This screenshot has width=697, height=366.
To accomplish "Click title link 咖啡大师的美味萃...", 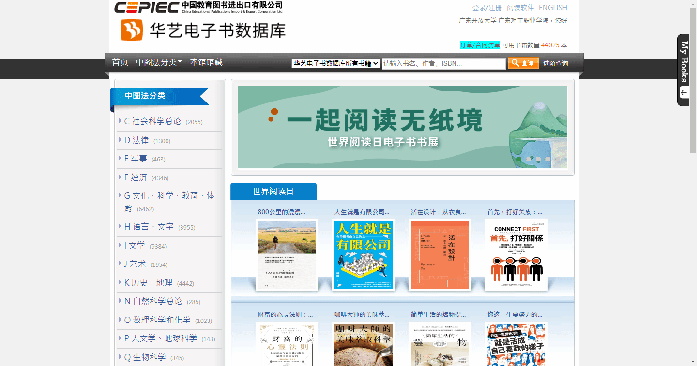I will click(362, 315).
